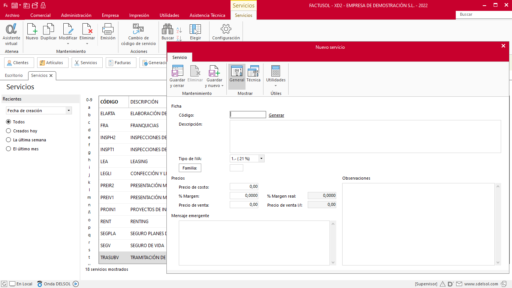Open the Técnica view icon
Image resolution: width=512 pixels, height=288 pixels.
(253, 74)
